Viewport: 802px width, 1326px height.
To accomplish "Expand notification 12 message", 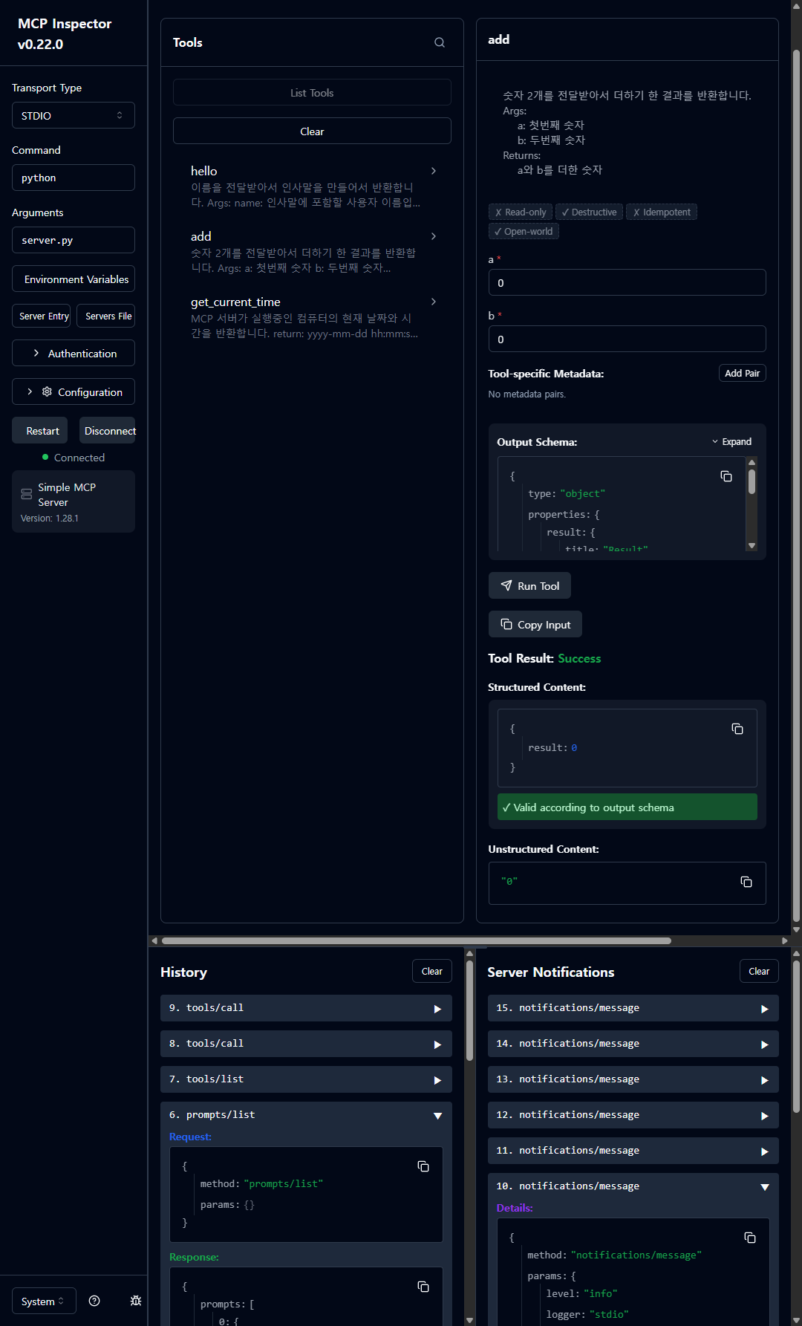I will (633, 1115).
